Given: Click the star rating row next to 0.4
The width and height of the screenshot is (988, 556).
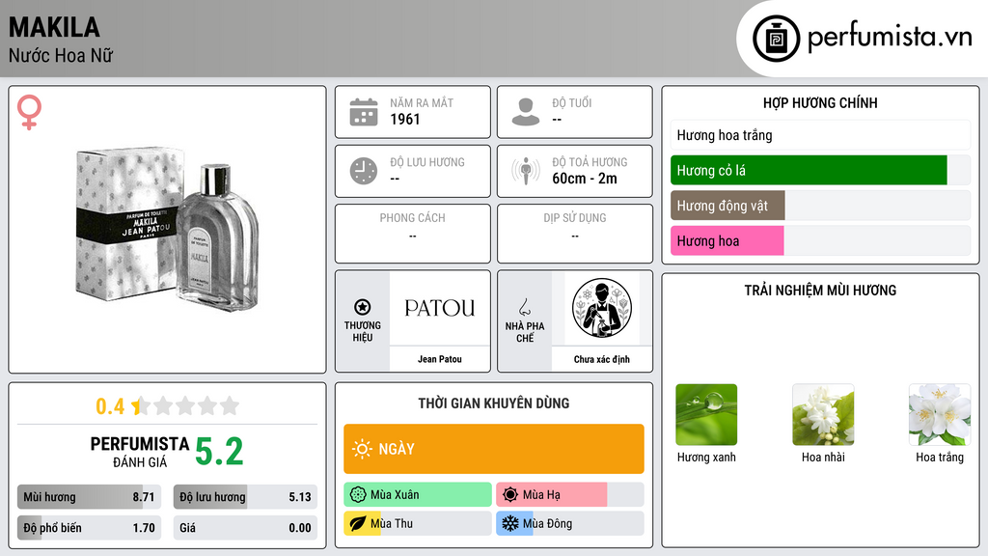Looking at the screenshot, I should (x=185, y=405).
